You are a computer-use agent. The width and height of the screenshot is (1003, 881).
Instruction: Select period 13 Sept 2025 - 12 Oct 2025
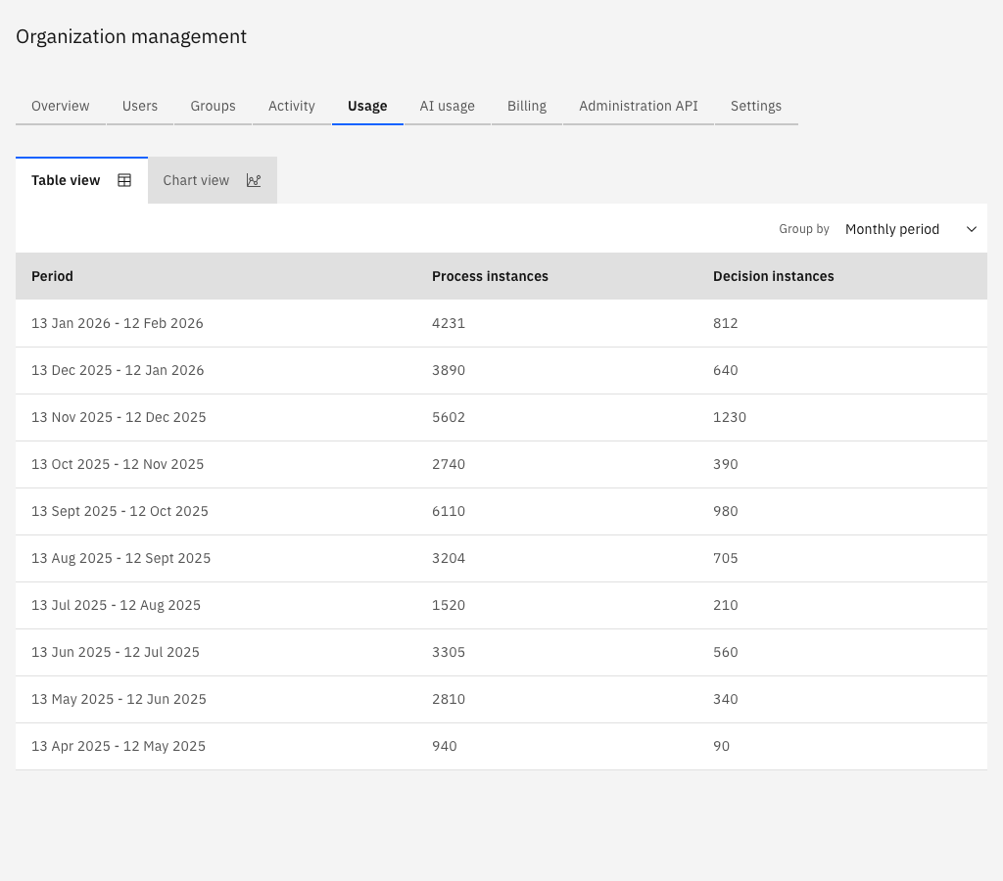(119, 511)
